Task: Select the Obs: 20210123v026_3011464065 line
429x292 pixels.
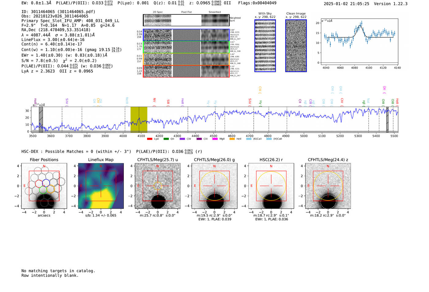Action: coord(55,16)
